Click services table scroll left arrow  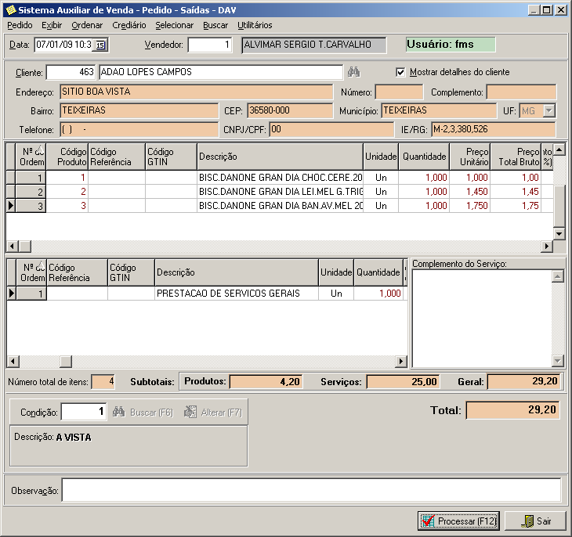coord(13,362)
